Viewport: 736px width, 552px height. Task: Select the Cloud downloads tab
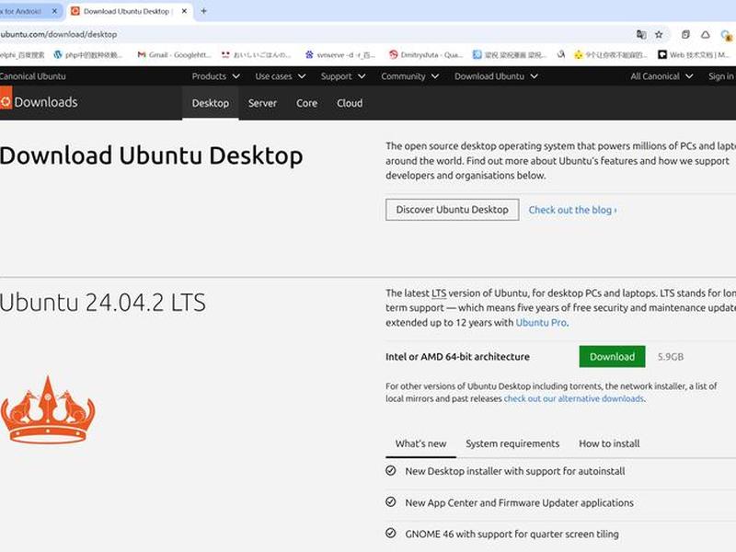350,103
